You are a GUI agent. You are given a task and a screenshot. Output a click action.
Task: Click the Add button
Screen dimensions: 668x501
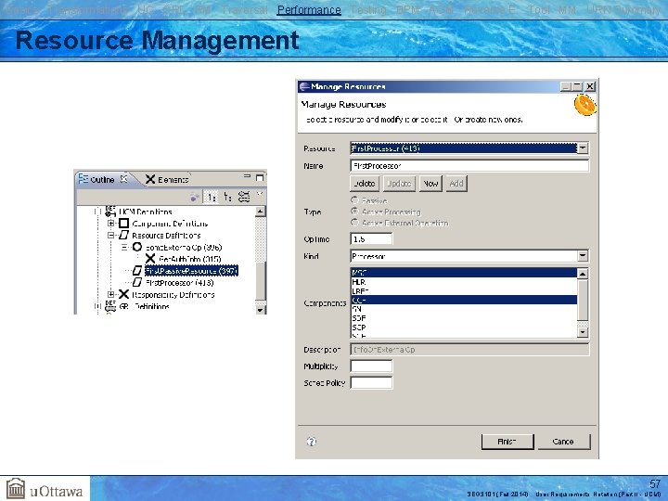pyautogui.click(x=456, y=184)
